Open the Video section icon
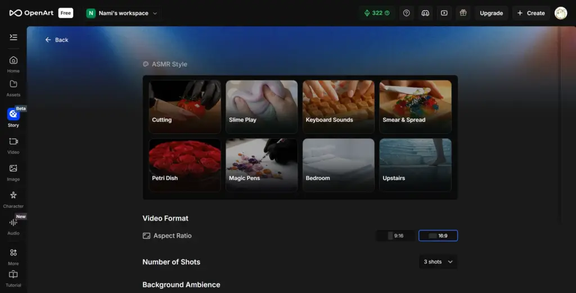Viewport: 576px width, 293px height. (x=13, y=142)
